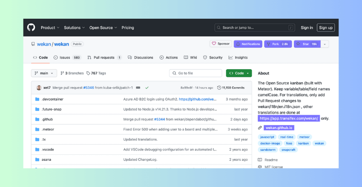The width and height of the screenshot is (362, 187).
Task: View the 11,158 Commits history
Action: (x=231, y=88)
